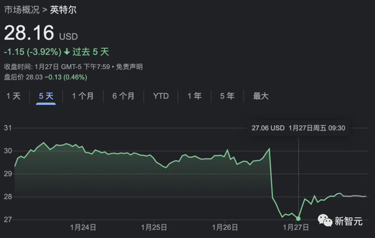Select the 最大 range tab
The width and height of the screenshot is (375, 238).
pos(261,96)
